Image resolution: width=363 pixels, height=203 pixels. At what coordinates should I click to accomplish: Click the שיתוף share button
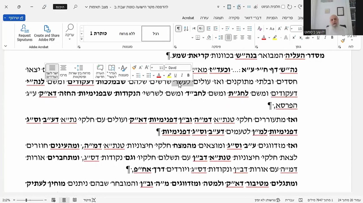[14, 18]
